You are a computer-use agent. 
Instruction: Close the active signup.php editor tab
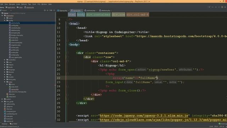coord(82,11)
